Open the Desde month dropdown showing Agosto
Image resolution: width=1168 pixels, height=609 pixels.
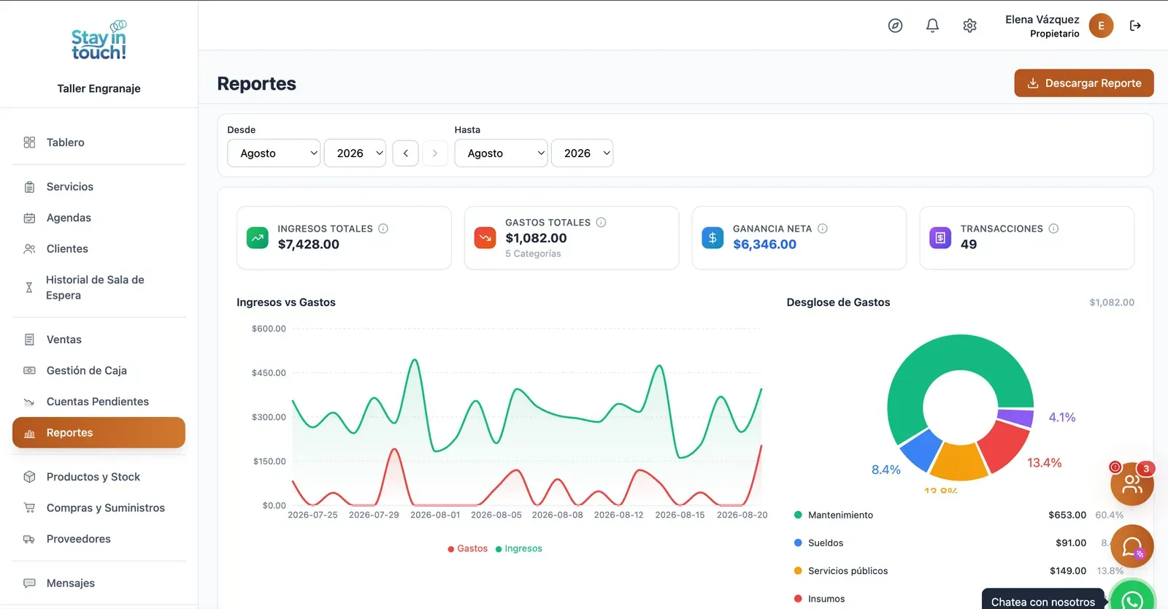tap(274, 153)
